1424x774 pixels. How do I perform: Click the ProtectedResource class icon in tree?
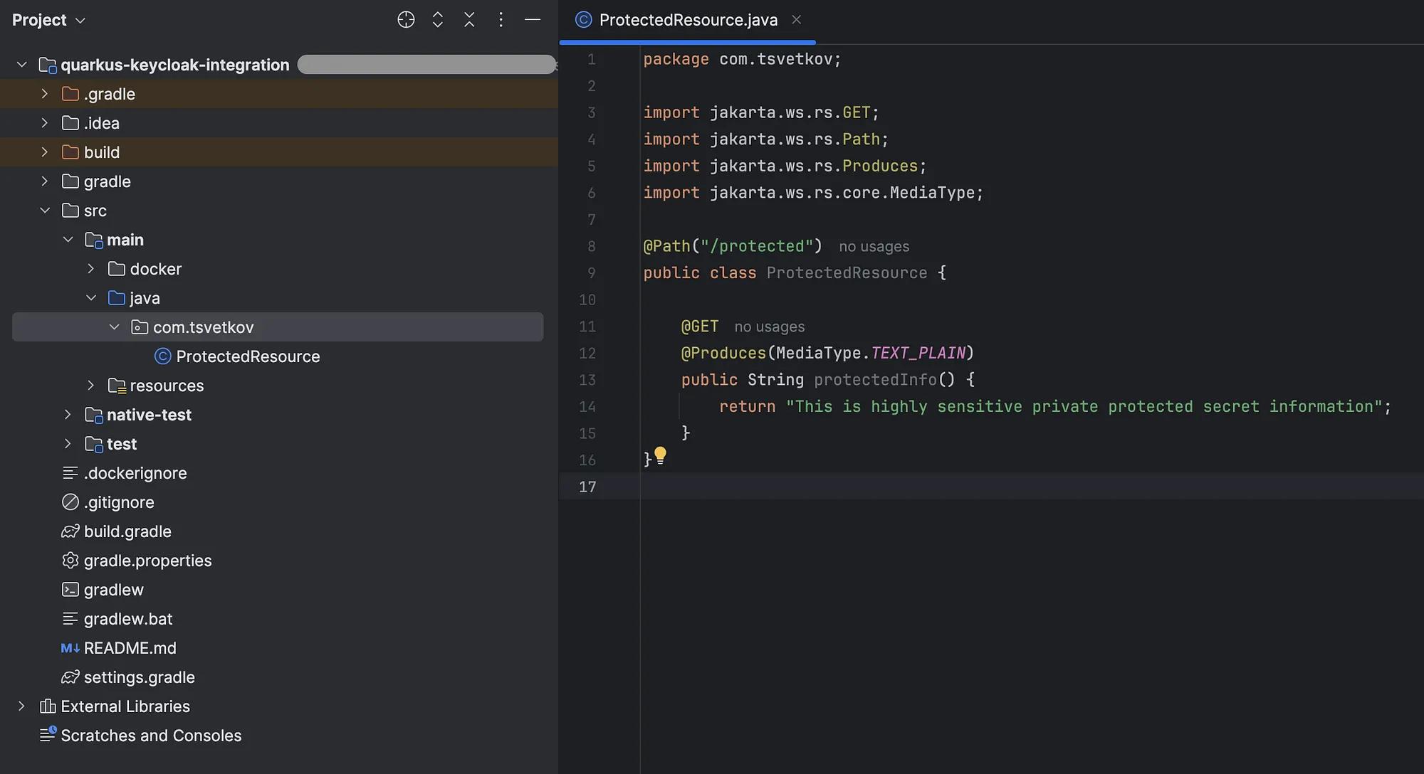click(163, 356)
